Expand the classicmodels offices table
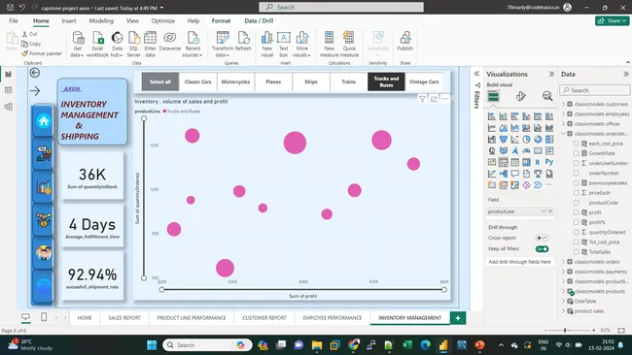Image resolution: width=632 pixels, height=355 pixels. pos(564,124)
